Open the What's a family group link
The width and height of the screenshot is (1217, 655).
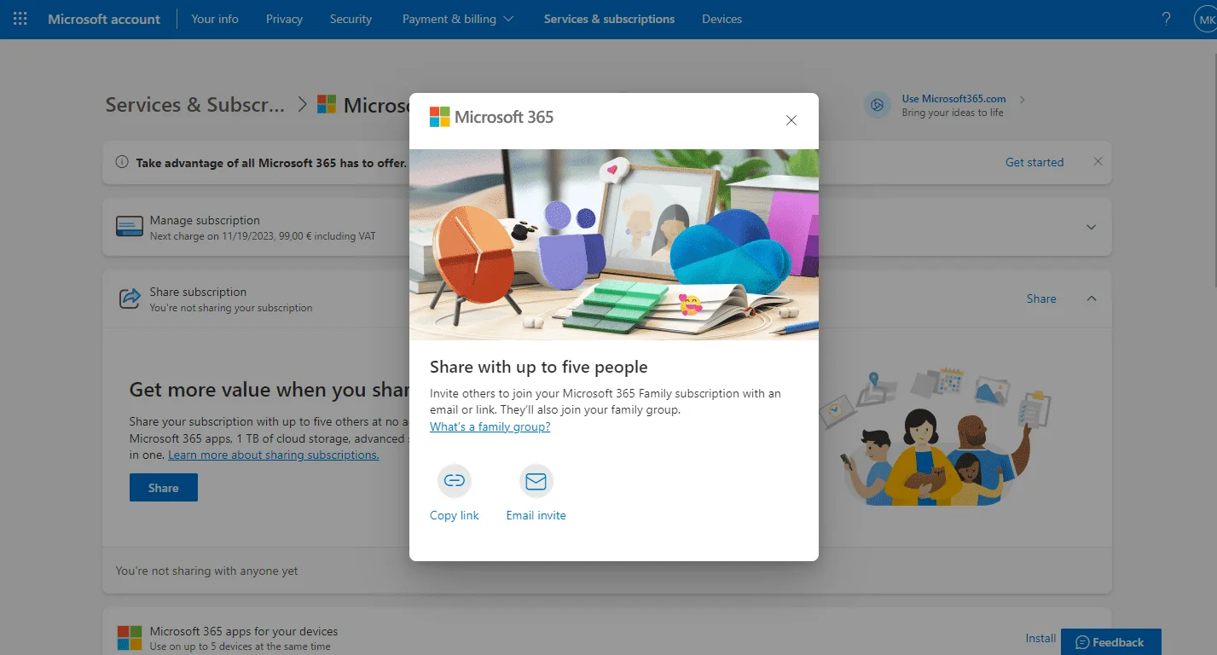coord(490,426)
